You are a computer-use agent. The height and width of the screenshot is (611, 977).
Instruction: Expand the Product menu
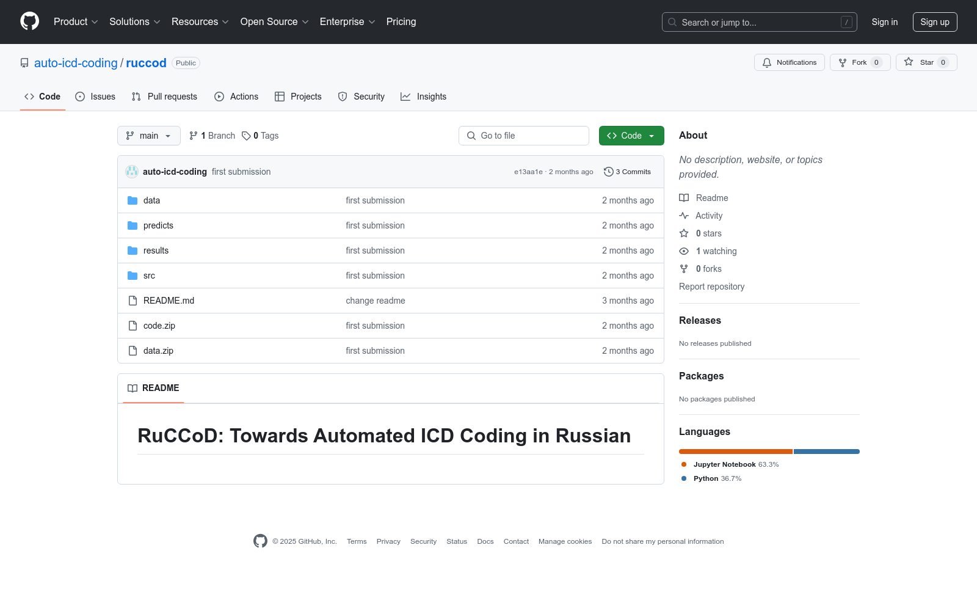point(76,21)
